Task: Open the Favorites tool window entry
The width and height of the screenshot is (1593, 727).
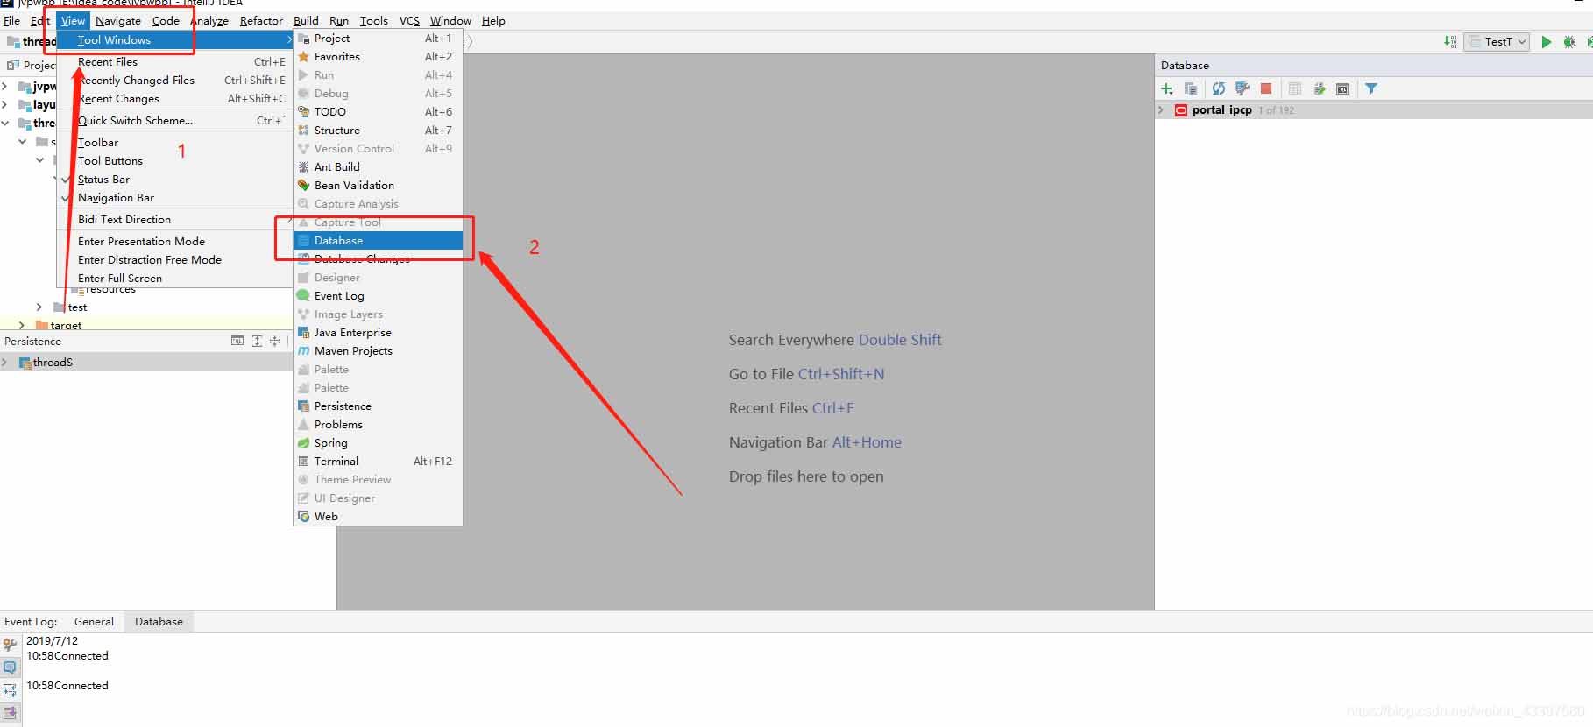Action: pyautogui.click(x=378, y=57)
